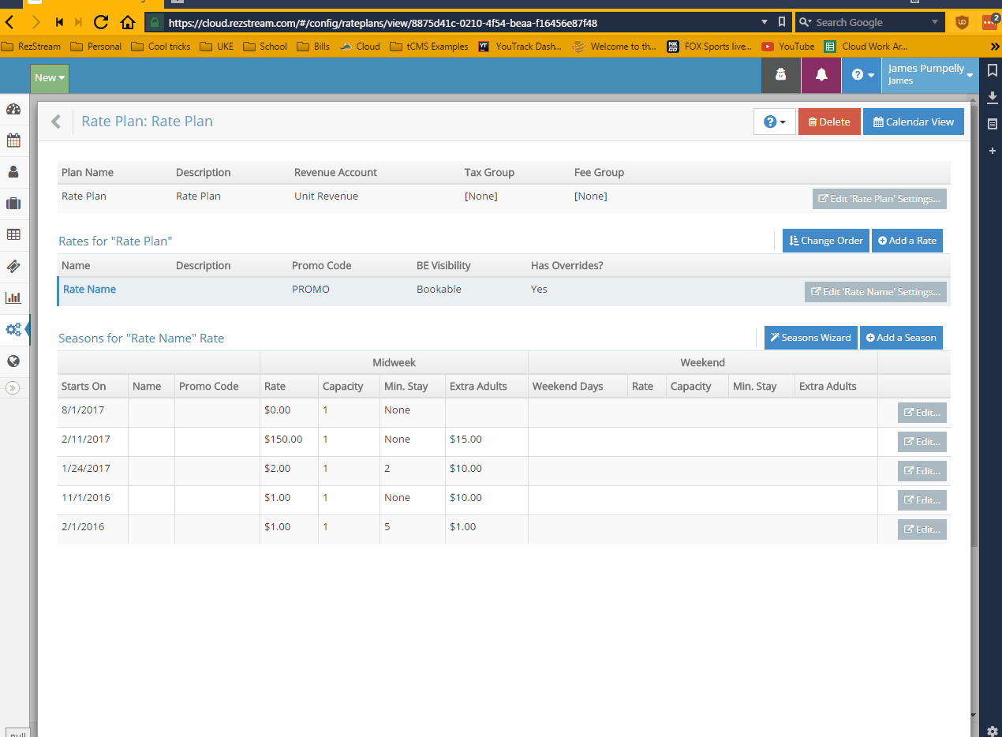Image resolution: width=1002 pixels, height=737 pixels.
Task: Open the briefcase icon in sidebar
Action: coord(13,204)
